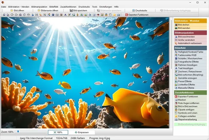Image resolution: width=209 pixels, height=140 pixels.
Task: Click the draw/retouch toolbar icon
Action: coord(70,15)
